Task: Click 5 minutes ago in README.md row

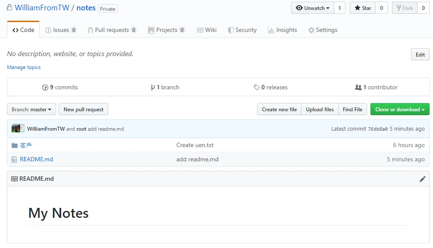Action: [x=406, y=159]
